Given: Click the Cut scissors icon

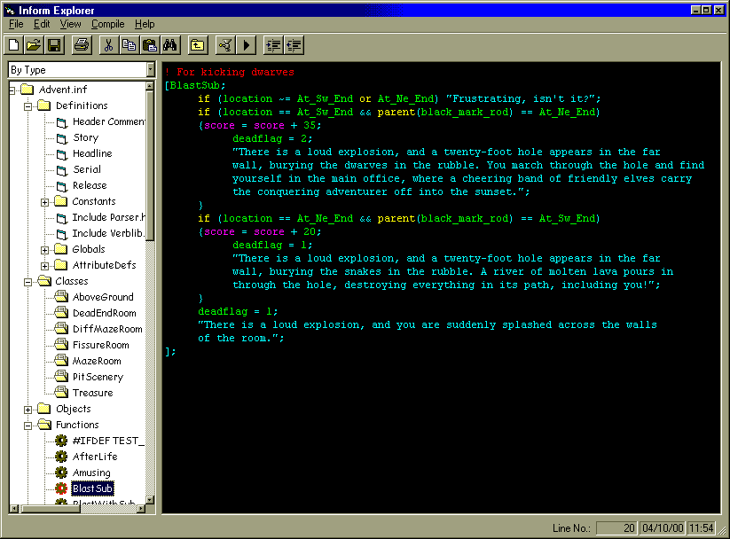Looking at the screenshot, I should click(108, 45).
